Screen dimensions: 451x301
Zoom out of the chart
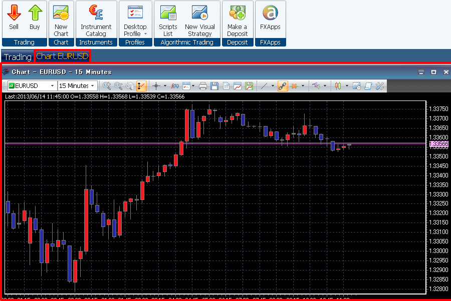118,86
